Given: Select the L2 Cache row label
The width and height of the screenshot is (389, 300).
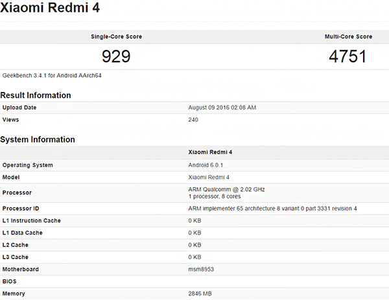Looking at the screenshot, I should coord(16,246).
